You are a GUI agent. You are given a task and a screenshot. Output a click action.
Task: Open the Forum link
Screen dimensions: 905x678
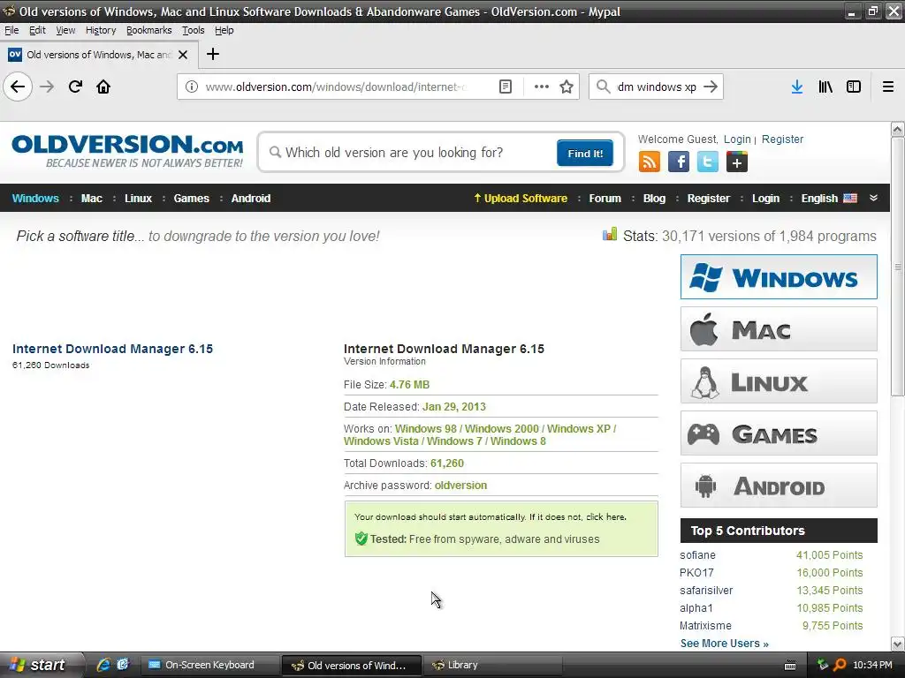tap(605, 199)
